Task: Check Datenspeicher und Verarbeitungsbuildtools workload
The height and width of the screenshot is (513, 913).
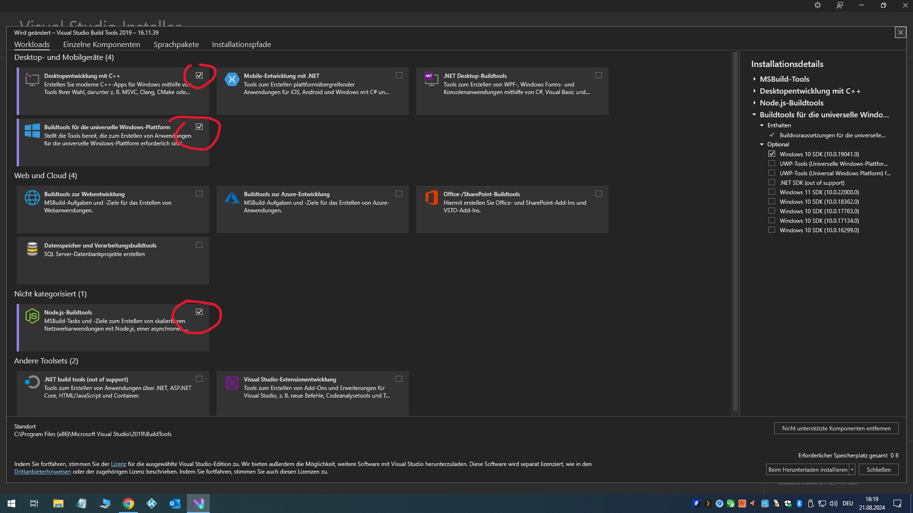Action: click(x=199, y=245)
